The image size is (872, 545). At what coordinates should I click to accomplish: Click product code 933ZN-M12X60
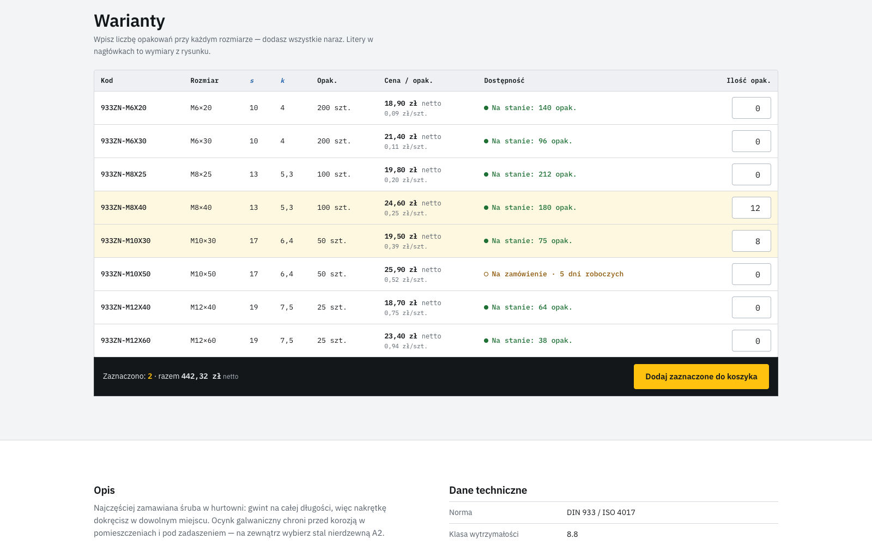tap(126, 341)
